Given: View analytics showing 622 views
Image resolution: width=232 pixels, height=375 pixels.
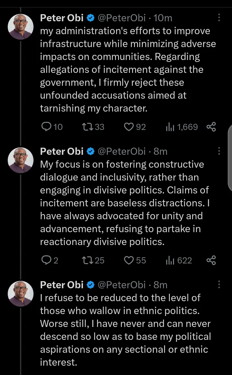Looking at the screenshot, I should click(x=169, y=261).
